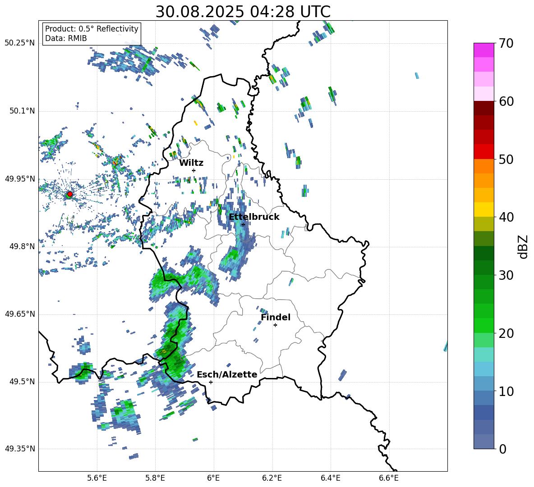
Task: Pick the dark green colorbar segment near 30
Action: click(483, 267)
